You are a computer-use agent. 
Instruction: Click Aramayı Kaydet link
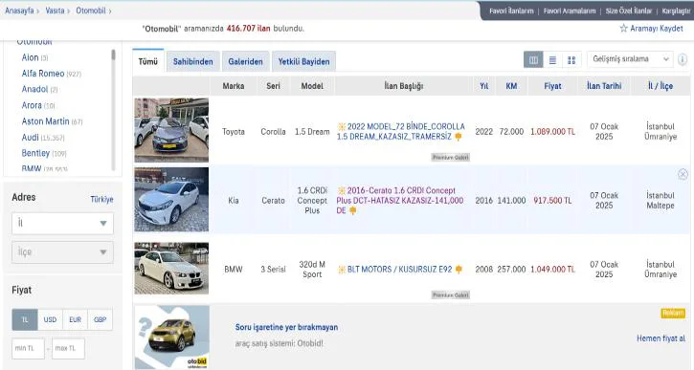pos(657,29)
